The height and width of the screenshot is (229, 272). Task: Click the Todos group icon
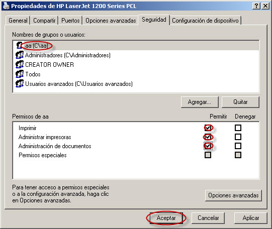[20, 74]
